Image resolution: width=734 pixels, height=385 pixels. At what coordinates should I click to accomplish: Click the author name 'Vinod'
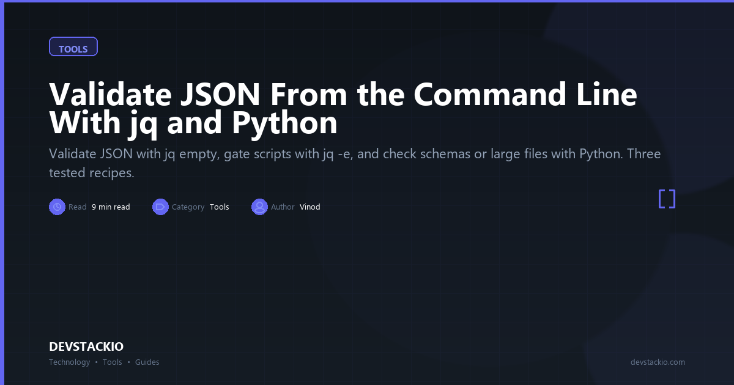coord(310,207)
